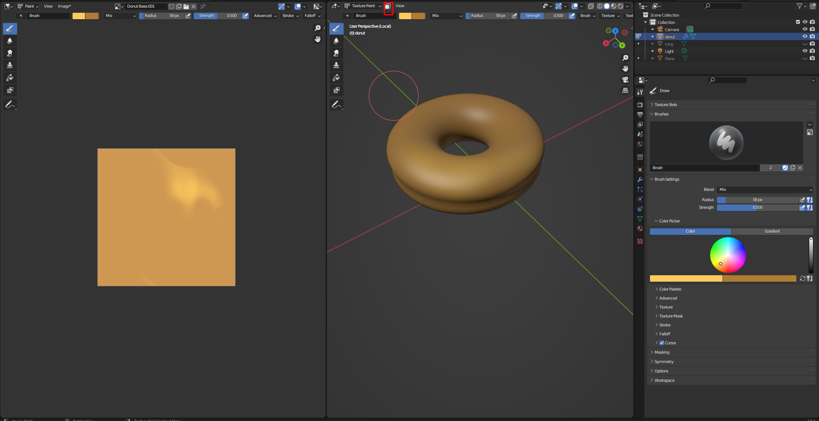Disable the Cursor checkbox in brush settings
The width and height of the screenshot is (819, 421).
pos(661,343)
